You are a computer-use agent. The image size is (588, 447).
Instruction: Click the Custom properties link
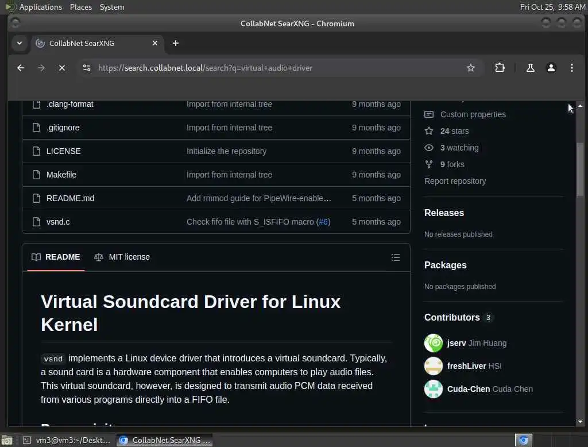473,114
